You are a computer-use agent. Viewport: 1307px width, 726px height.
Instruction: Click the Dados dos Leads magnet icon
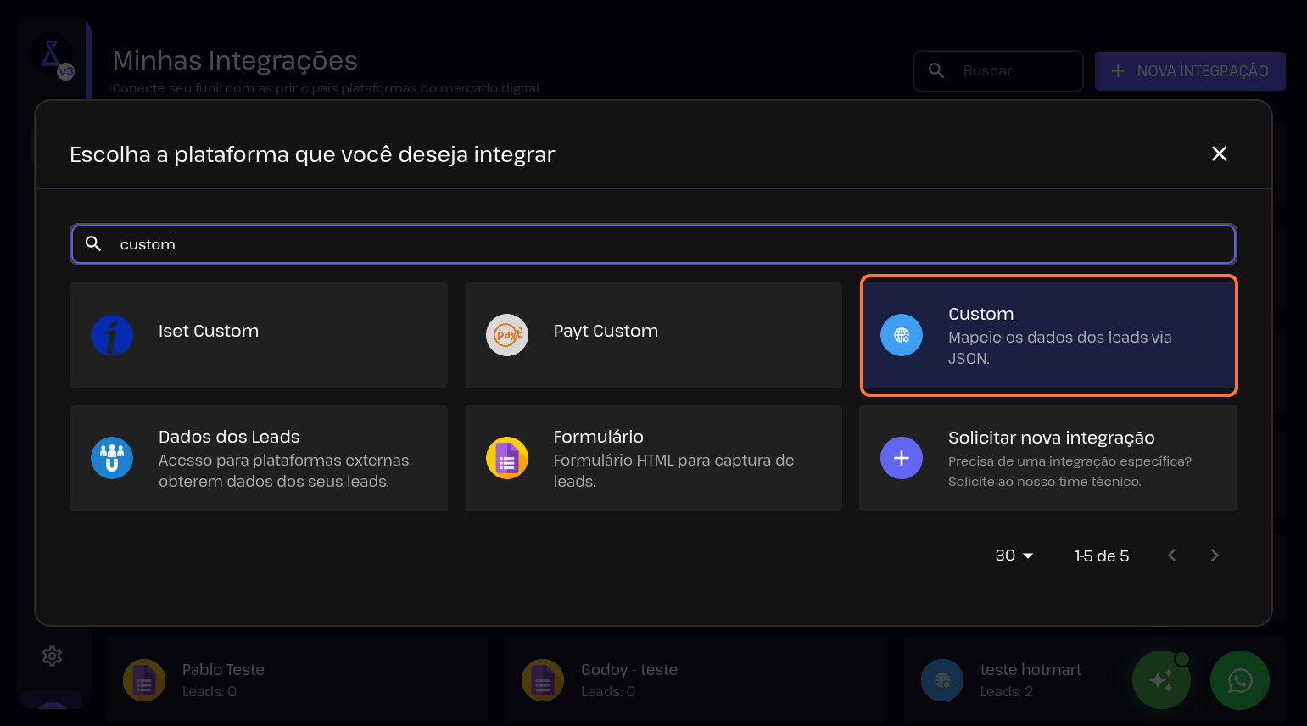[112, 458]
